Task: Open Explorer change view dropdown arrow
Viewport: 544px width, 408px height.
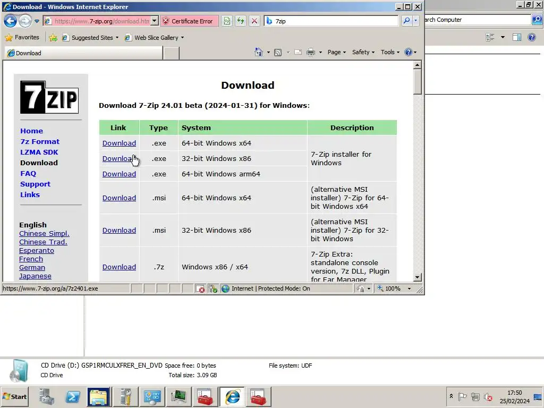Action: [503, 37]
